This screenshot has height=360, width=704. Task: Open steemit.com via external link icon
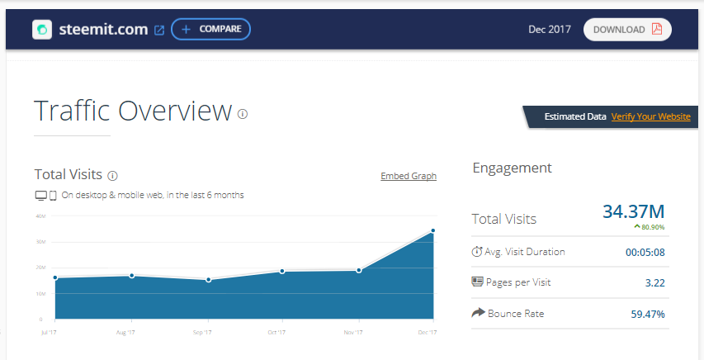159,30
